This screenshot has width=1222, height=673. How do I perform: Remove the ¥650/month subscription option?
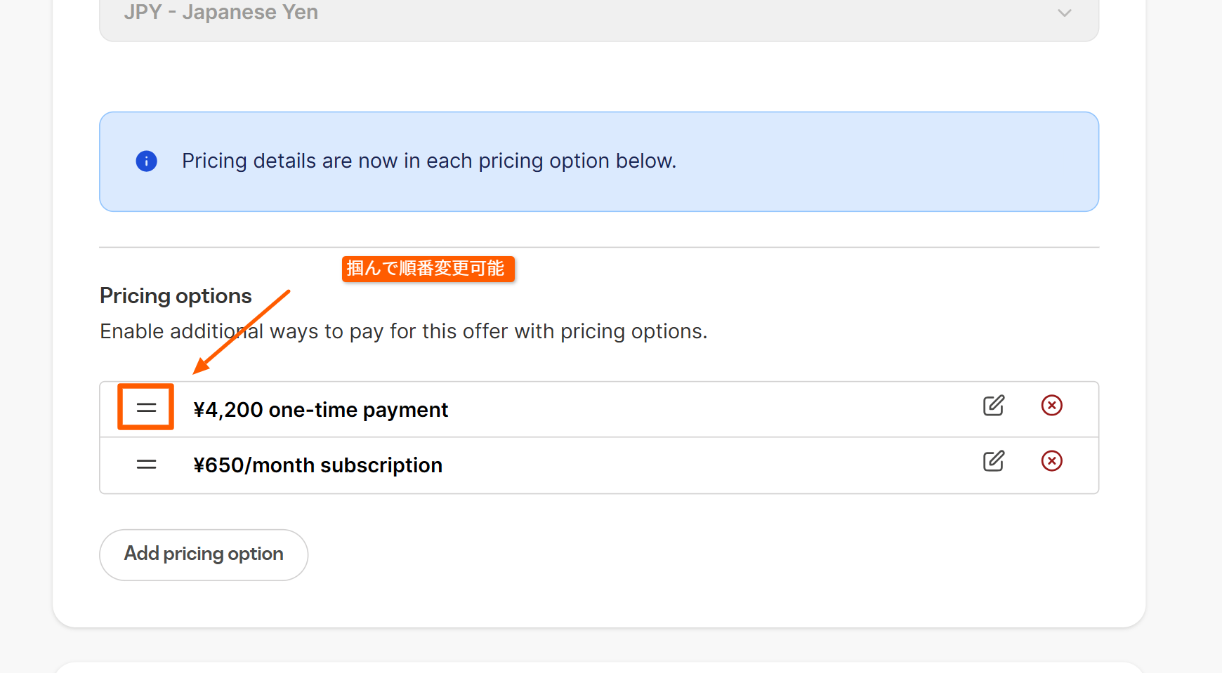[1051, 461]
